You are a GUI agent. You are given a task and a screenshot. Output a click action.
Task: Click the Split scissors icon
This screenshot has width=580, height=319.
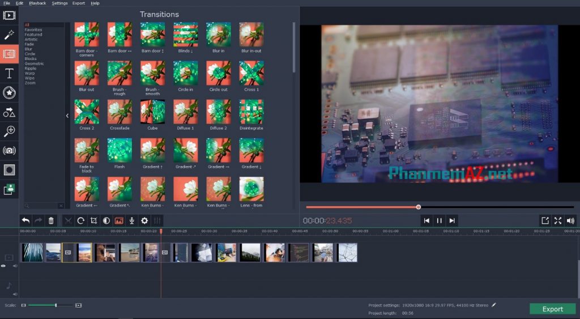coord(68,220)
